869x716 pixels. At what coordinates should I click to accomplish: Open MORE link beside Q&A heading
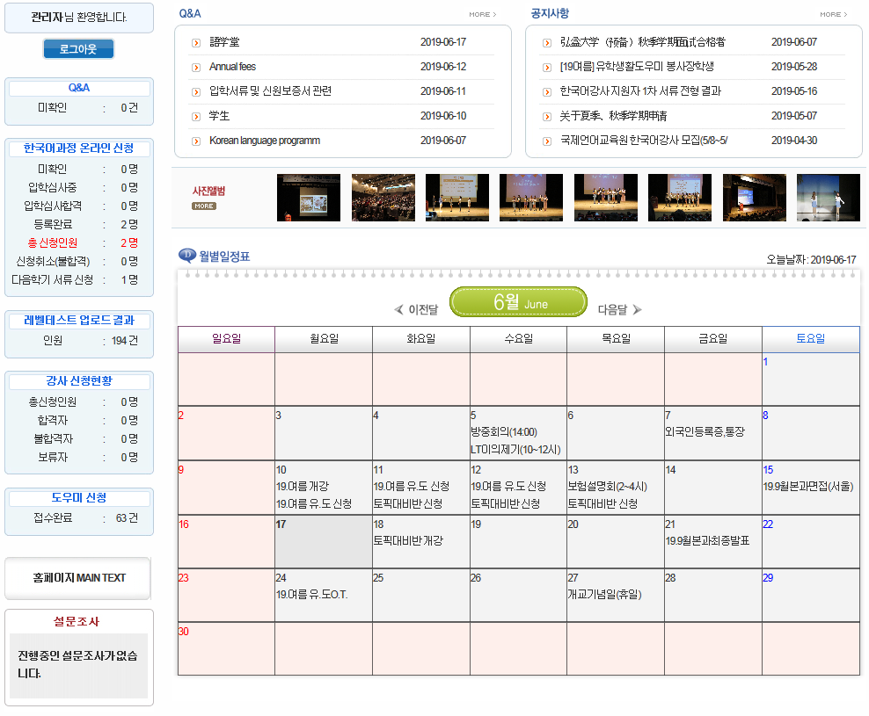pos(482,15)
